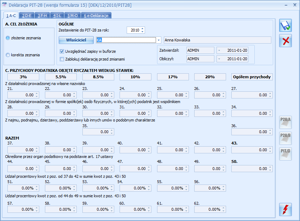Click the year 2010 spinner arrows

coord(142,30)
